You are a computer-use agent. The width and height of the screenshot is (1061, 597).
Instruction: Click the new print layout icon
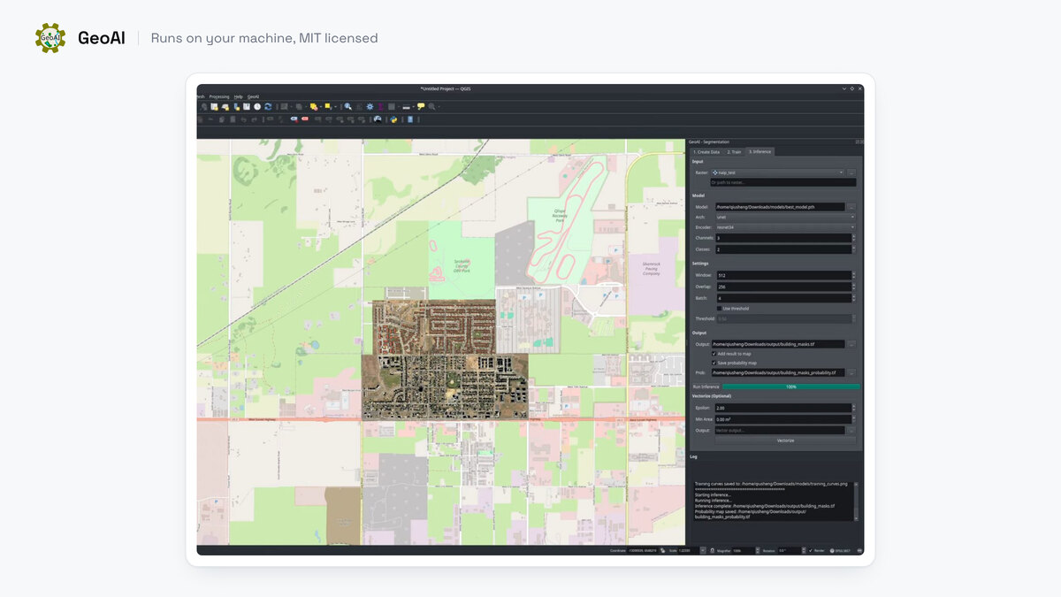point(214,106)
